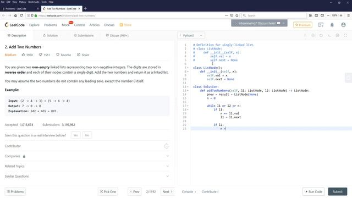Go to browser home page
The height and width of the screenshot is (198, 352).
tap(15, 15)
